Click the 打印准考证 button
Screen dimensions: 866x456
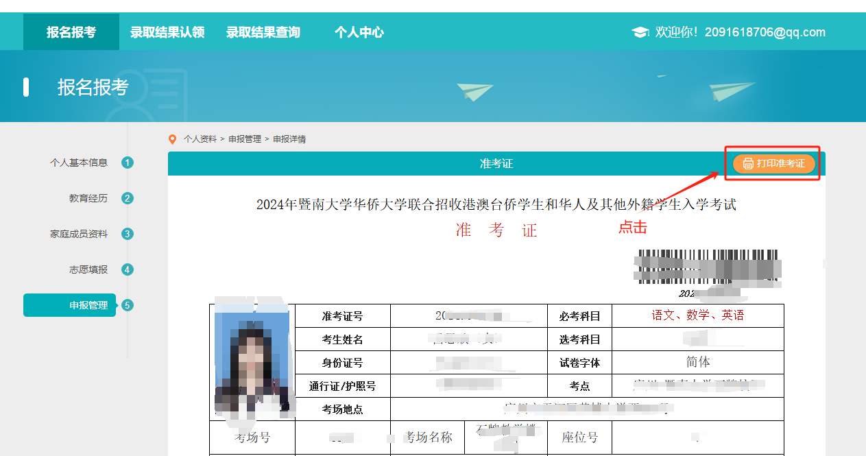click(774, 163)
